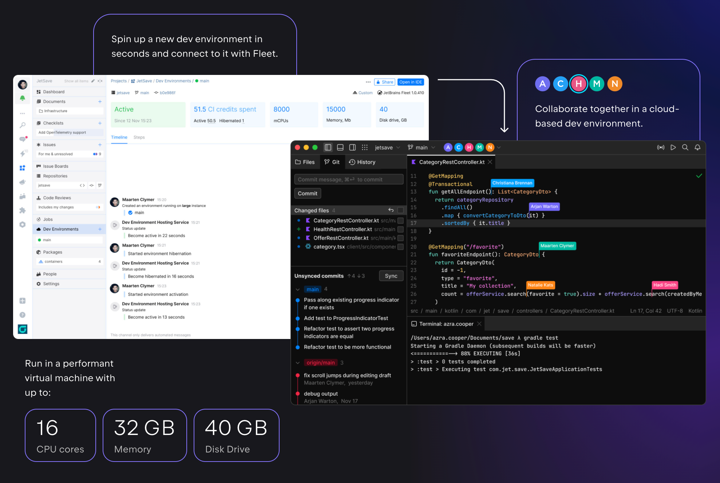Close the CategoryRestController.kt tab
The width and height of the screenshot is (720, 483).
tap(490, 162)
